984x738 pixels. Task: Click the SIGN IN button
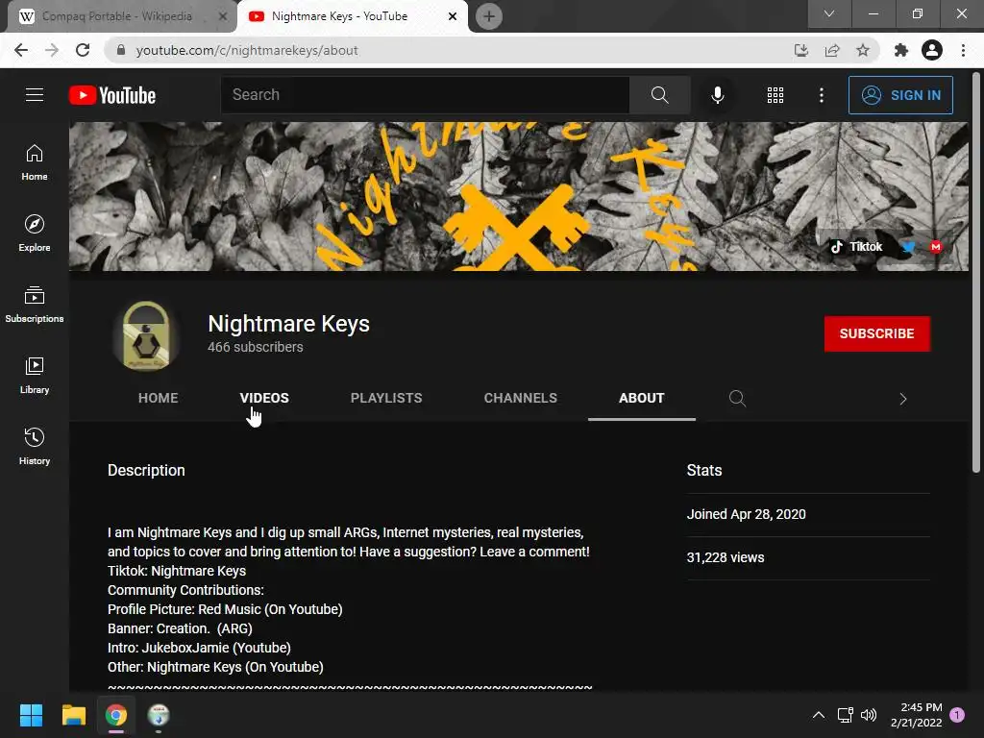[900, 95]
